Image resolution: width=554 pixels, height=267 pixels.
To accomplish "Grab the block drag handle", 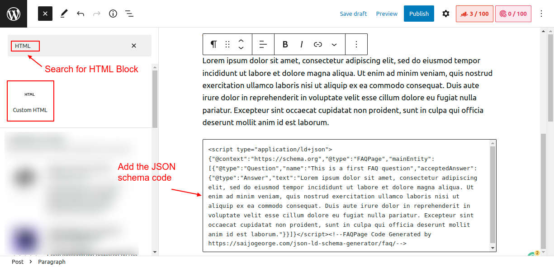I will pos(227,44).
